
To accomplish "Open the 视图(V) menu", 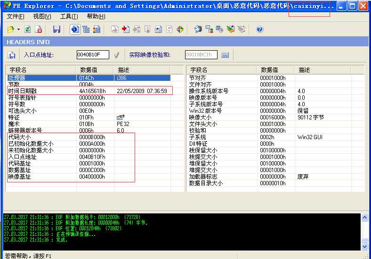I will [x=42, y=16].
